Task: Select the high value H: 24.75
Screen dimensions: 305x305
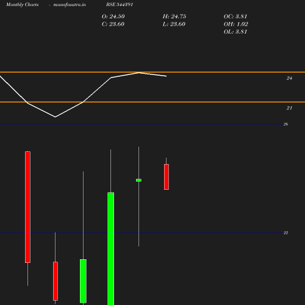Action: 174,16
